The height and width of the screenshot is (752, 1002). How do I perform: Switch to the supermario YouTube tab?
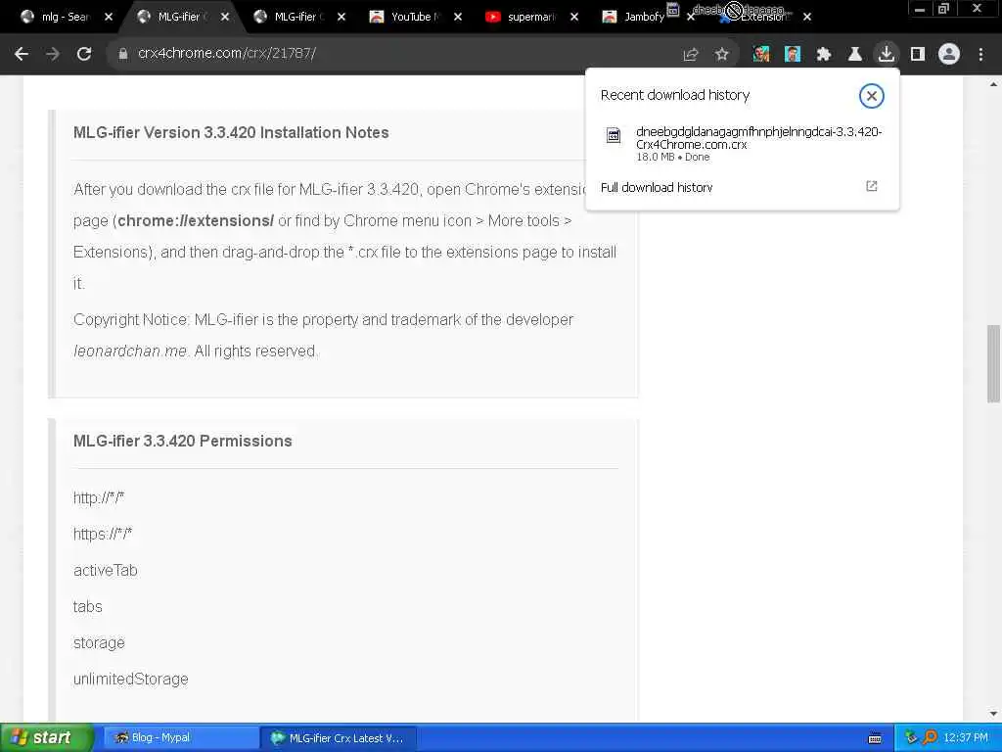tap(531, 17)
